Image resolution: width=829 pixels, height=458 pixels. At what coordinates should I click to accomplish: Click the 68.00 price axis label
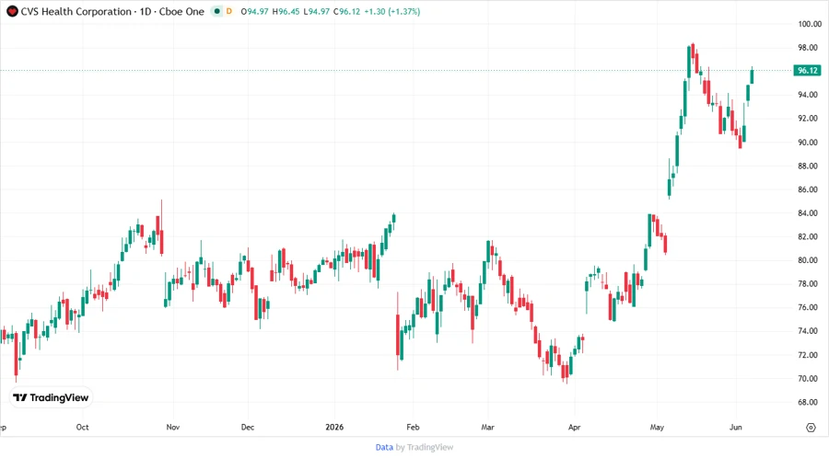coord(808,402)
